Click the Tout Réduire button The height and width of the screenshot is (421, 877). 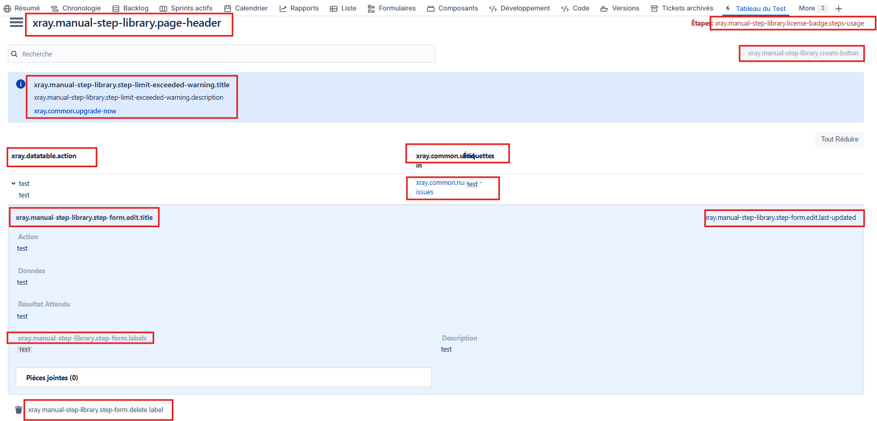[x=839, y=139]
